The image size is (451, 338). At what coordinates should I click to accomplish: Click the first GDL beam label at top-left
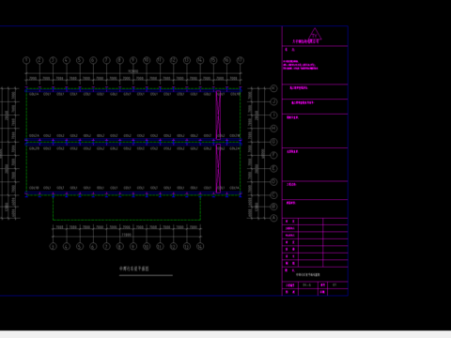pyautogui.click(x=34, y=94)
